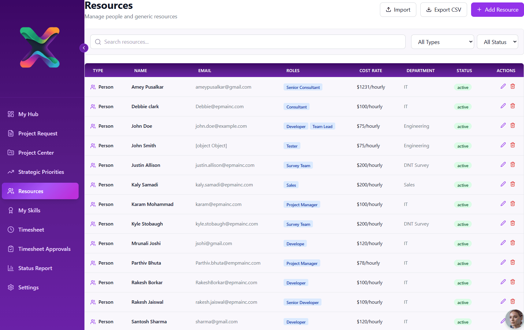Click the $1231/hourly cost rate
Screen dimensions: 524x330
[371, 87]
